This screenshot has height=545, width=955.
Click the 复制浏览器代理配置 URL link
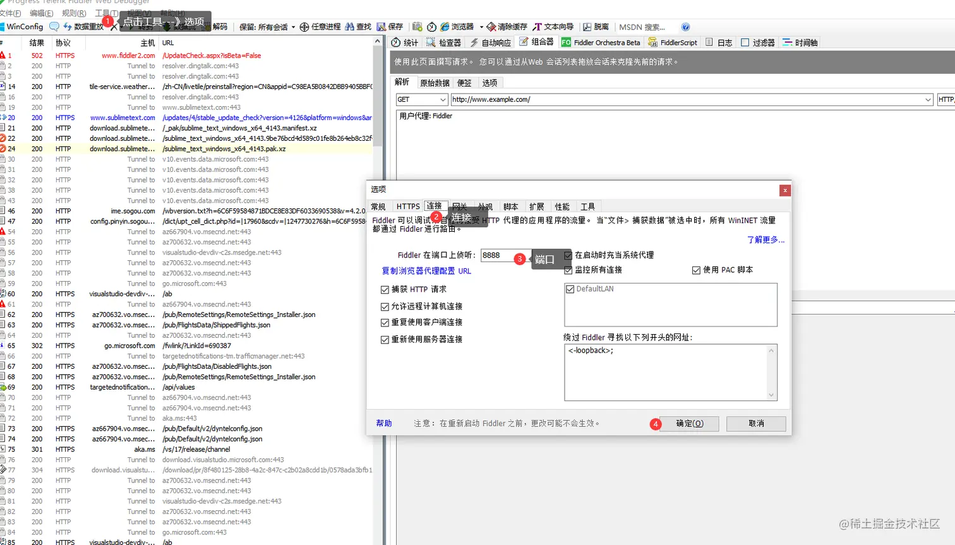coord(426,271)
